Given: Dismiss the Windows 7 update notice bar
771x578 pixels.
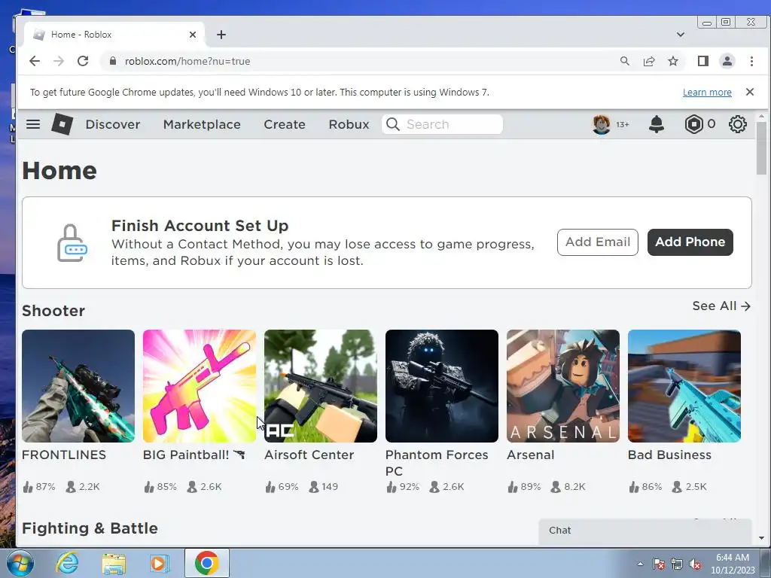Looking at the screenshot, I should point(750,92).
